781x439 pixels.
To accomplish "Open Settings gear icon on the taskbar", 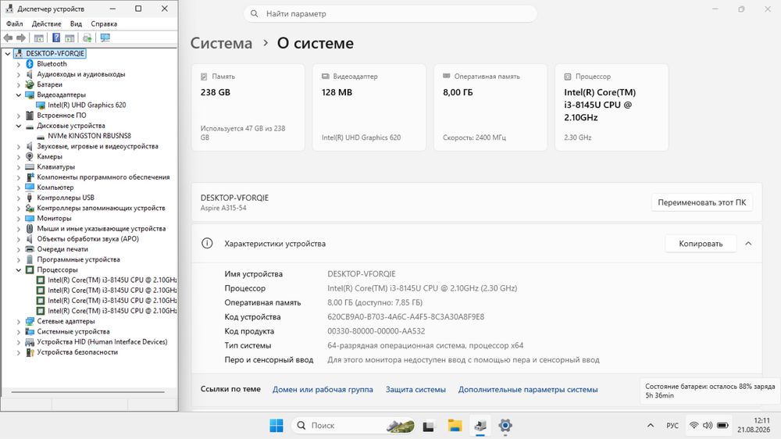I will pyautogui.click(x=505, y=426).
